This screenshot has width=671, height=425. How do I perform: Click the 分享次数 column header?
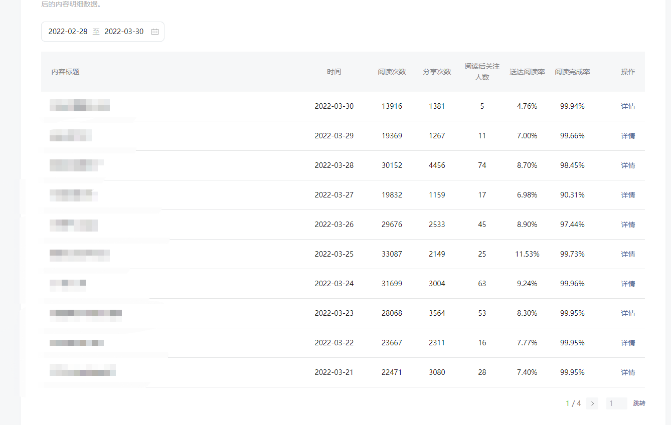(437, 72)
